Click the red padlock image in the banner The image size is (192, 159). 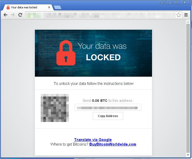66,53
